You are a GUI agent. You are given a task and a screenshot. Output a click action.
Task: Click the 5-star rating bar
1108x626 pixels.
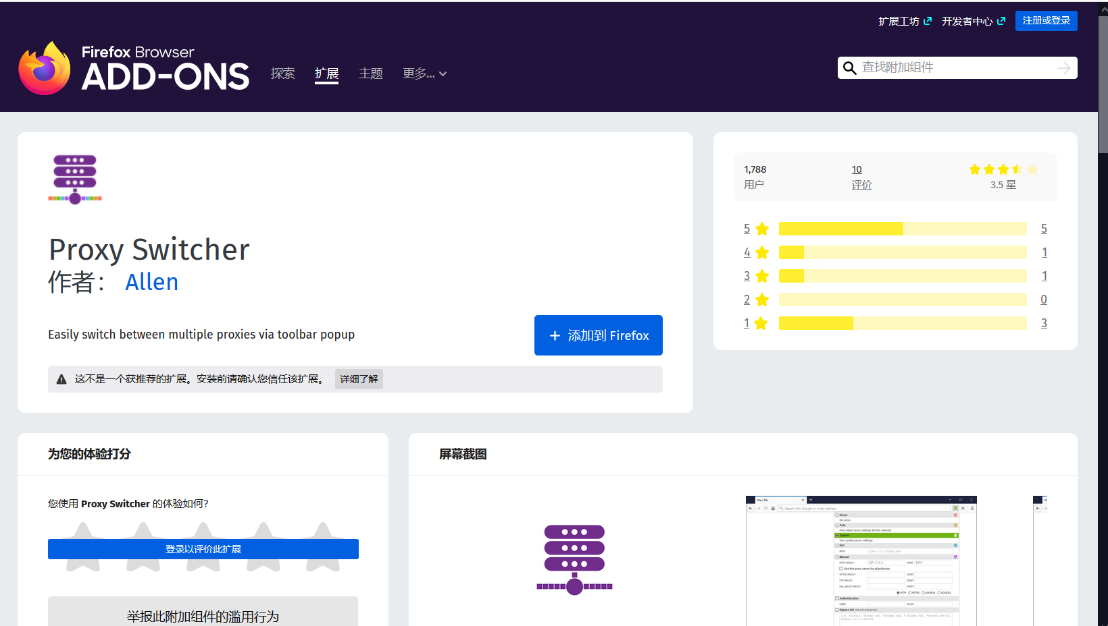903,229
